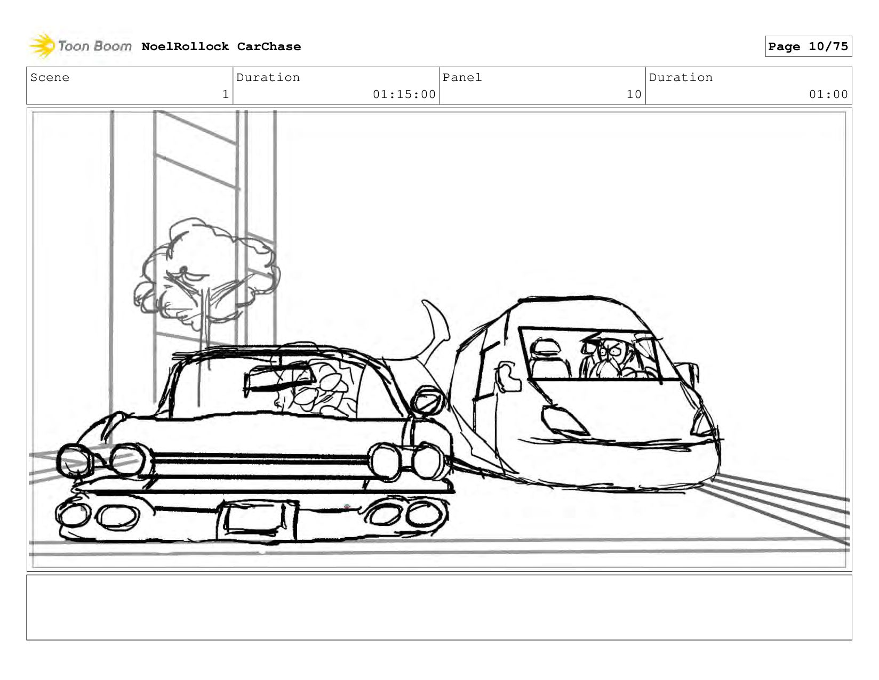Click the Page 10/75 indicator
This screenshot has height=680, width=879.
click(x=808, y=46)
